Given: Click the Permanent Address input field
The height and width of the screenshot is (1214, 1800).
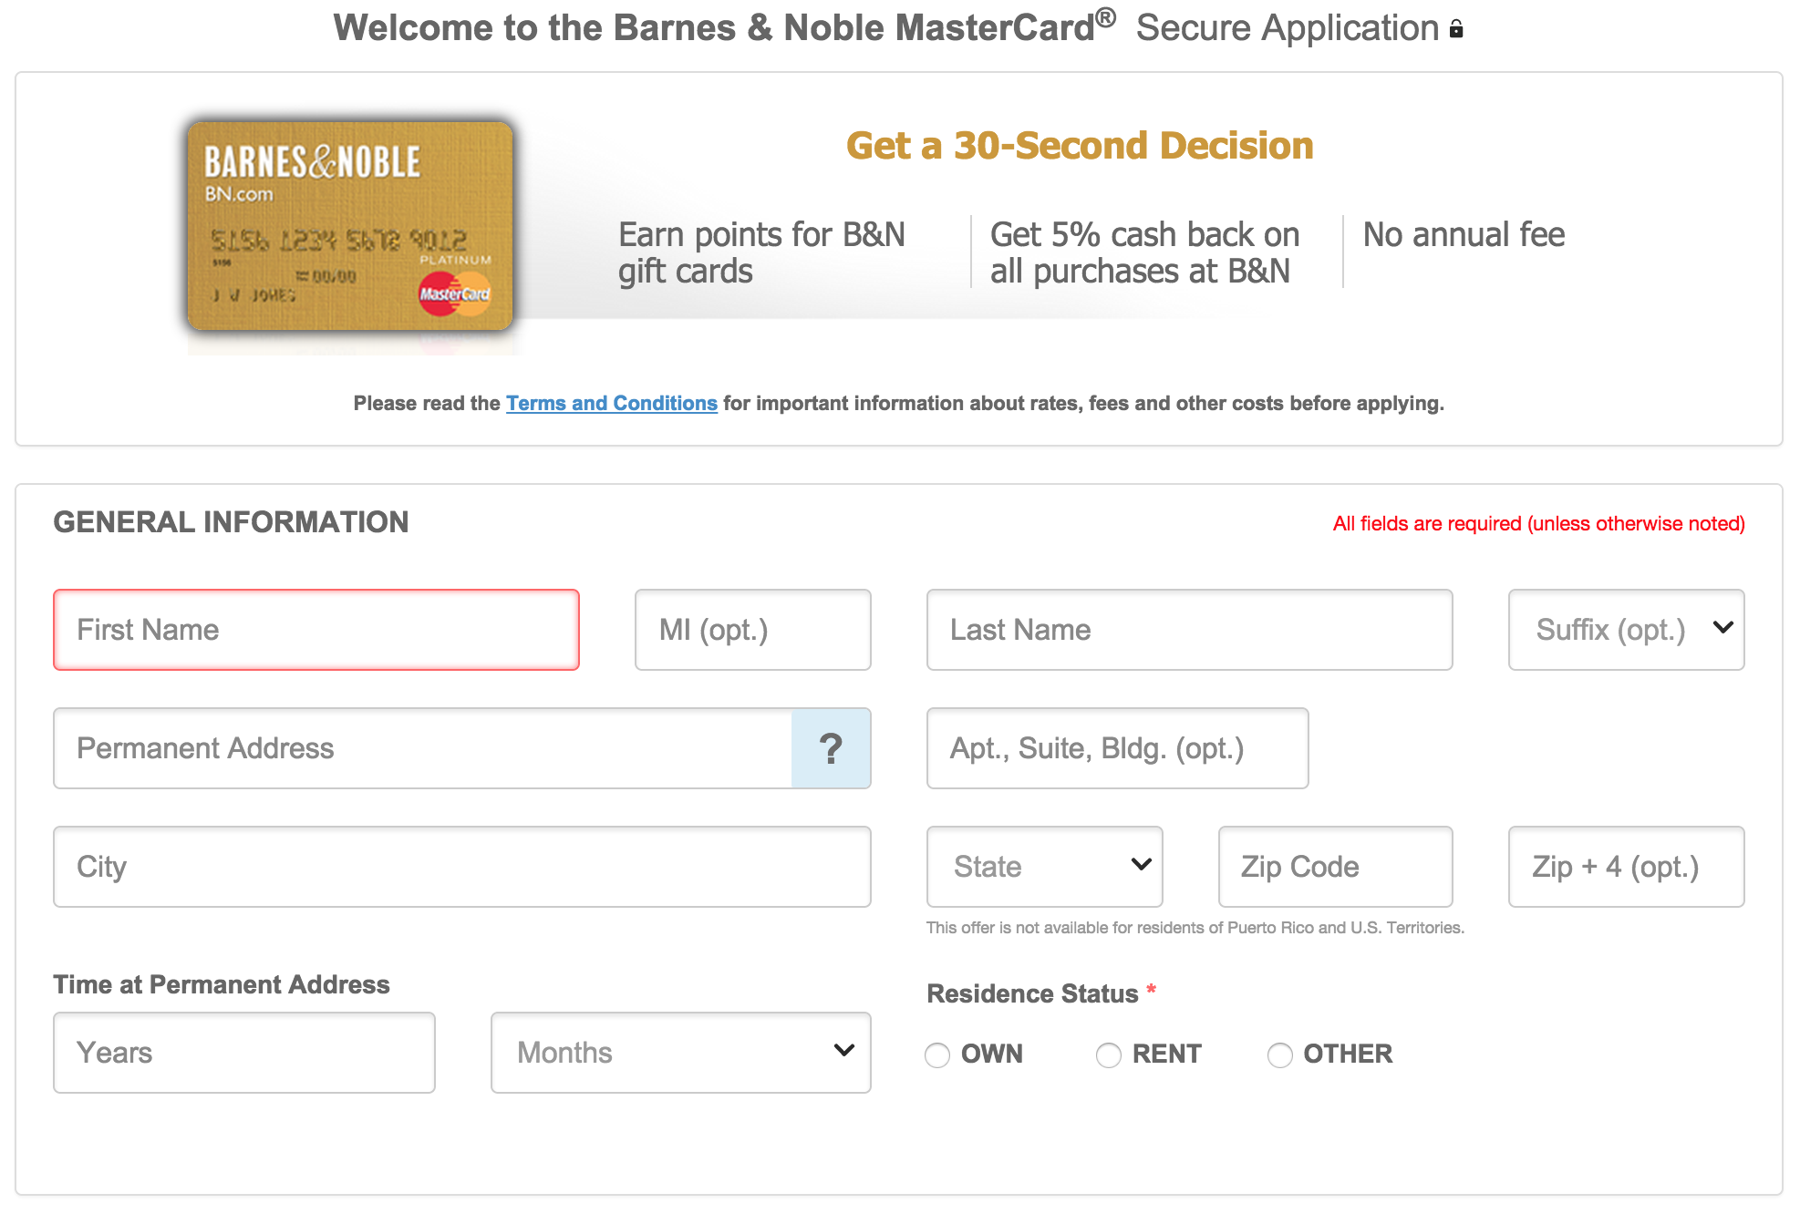Looking at the screenshot, I should [x=423, y=748].
